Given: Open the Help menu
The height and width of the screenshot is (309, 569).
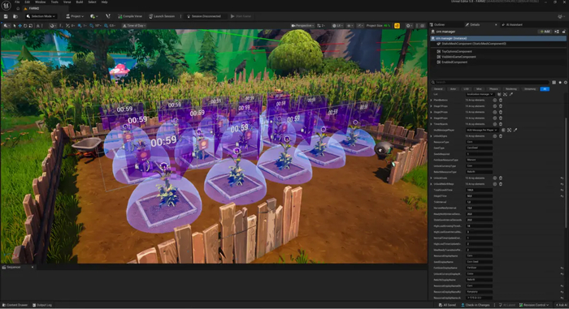Looking at the screenshot, I should pos(104,2).
